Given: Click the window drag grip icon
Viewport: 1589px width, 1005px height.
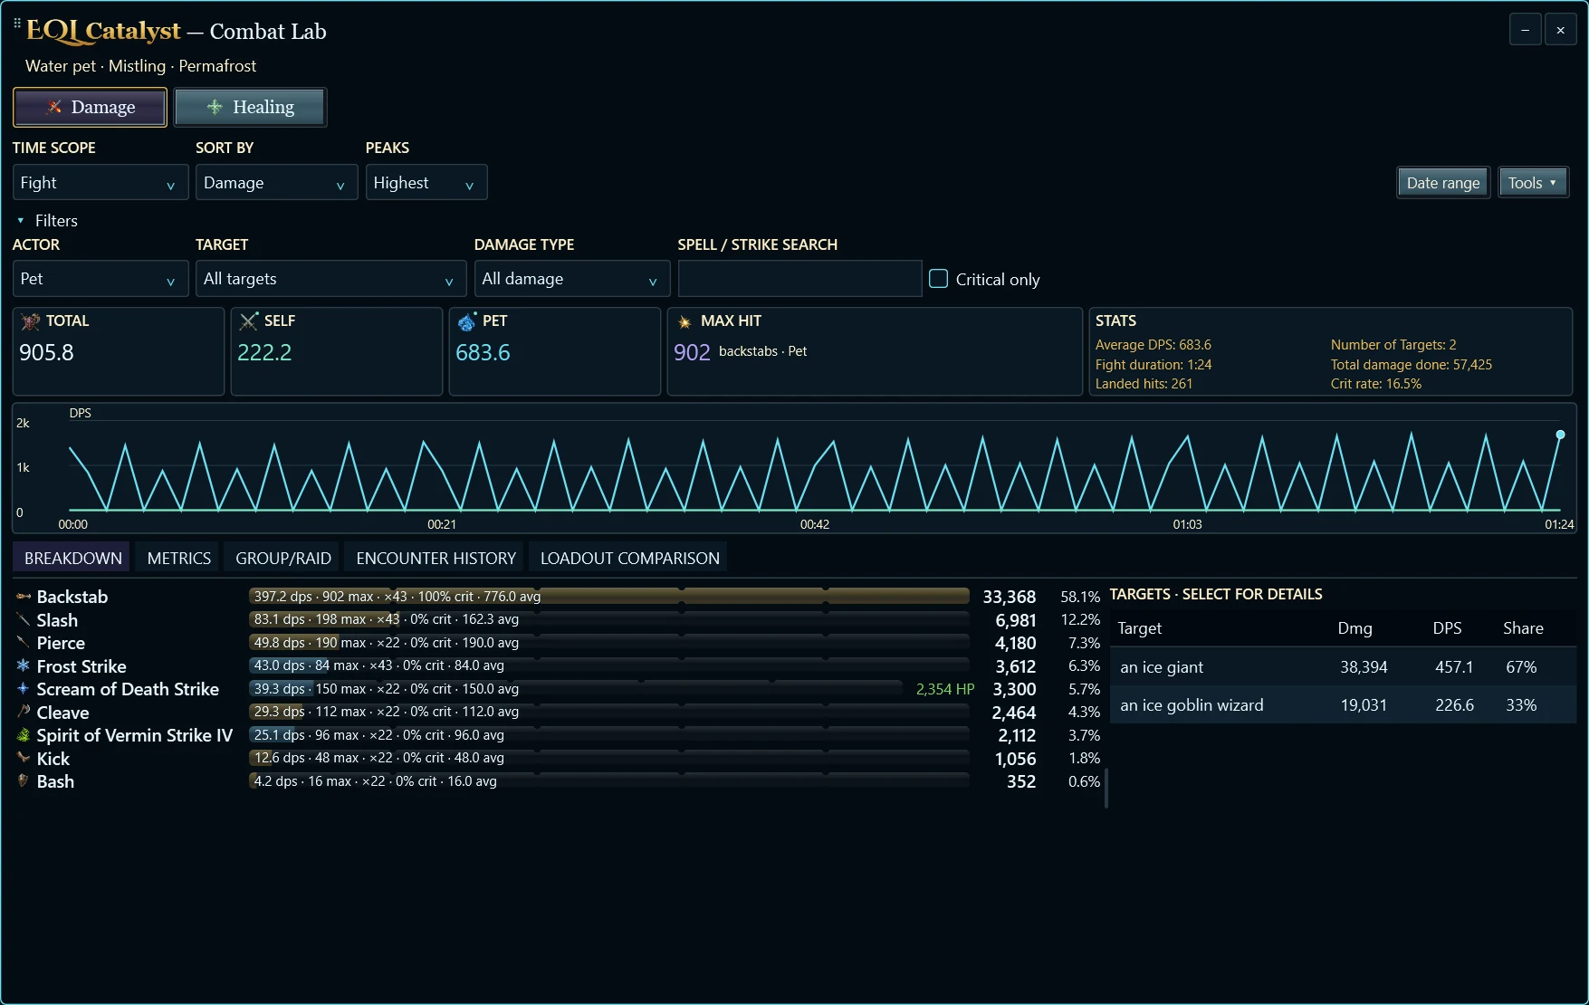Looking at the screenshot, I should (17, 24).
